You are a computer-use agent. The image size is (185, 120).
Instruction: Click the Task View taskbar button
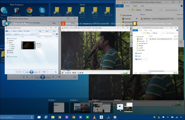click(39, 117)
